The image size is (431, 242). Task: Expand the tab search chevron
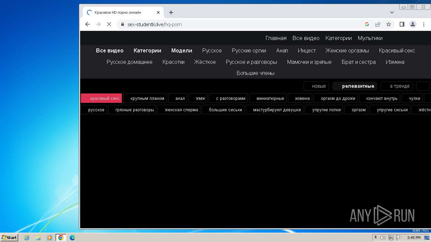[392, 12]
